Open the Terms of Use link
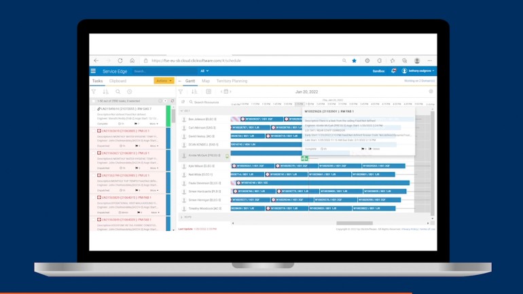The width and height of the screenshot is (523, 294). pos(427,229)
